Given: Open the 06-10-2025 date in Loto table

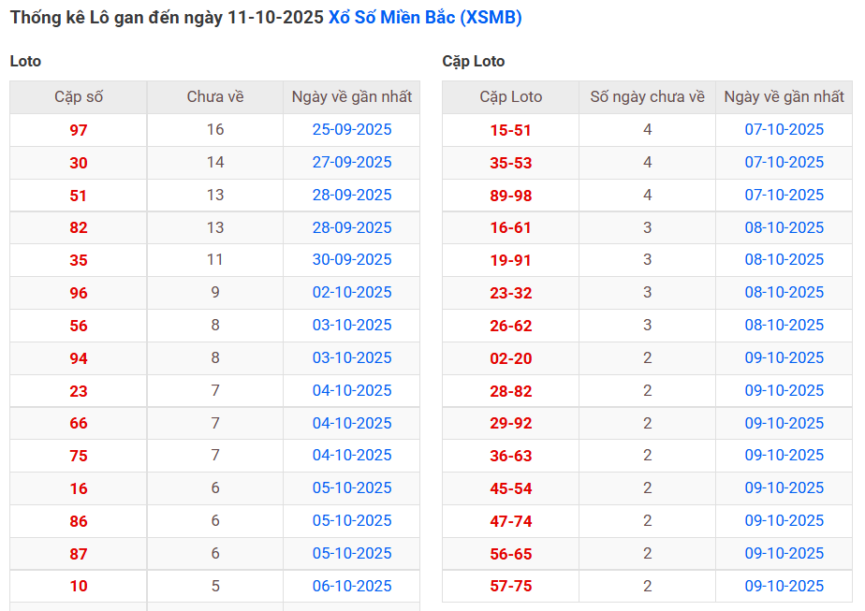Looking at the screenshot, I should 352,586.
